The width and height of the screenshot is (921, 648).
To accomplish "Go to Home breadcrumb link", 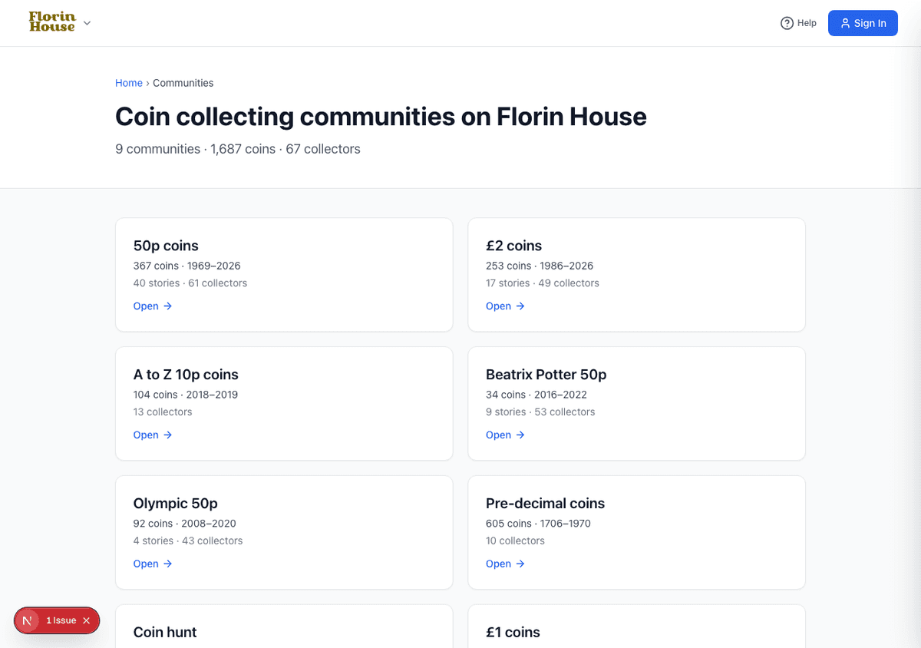I will pos(129,83).
